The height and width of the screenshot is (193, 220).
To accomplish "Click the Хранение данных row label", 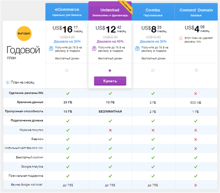I will tap(30, 102).
